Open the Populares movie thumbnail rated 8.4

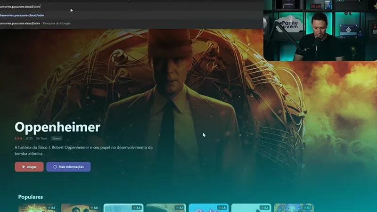123,208
